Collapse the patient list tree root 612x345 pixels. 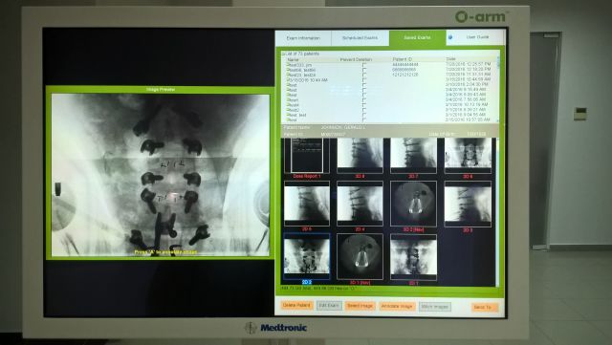pos(283,54)
